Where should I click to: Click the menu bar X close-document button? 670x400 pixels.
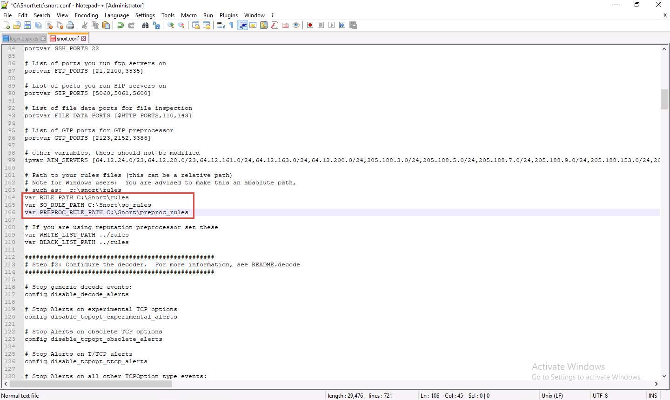coord(665,15)
